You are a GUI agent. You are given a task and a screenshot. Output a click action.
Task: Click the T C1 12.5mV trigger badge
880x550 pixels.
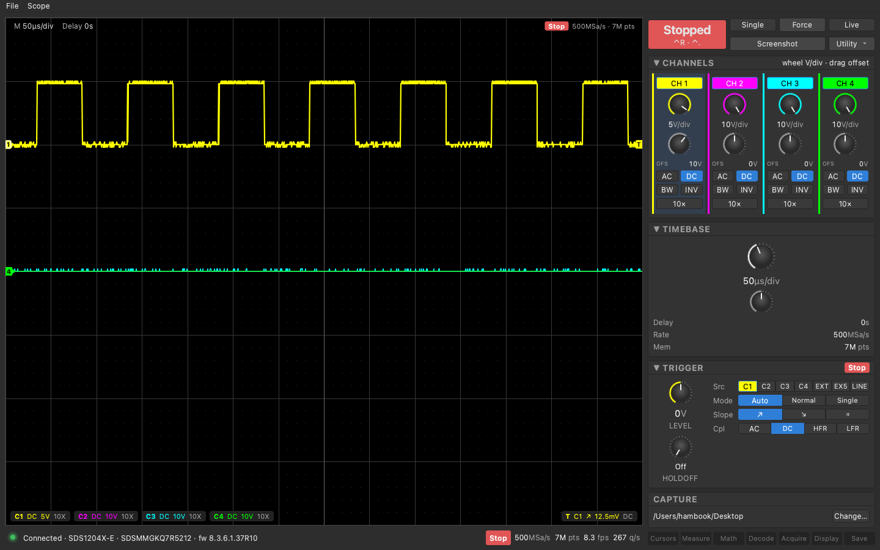pos(599,516)
